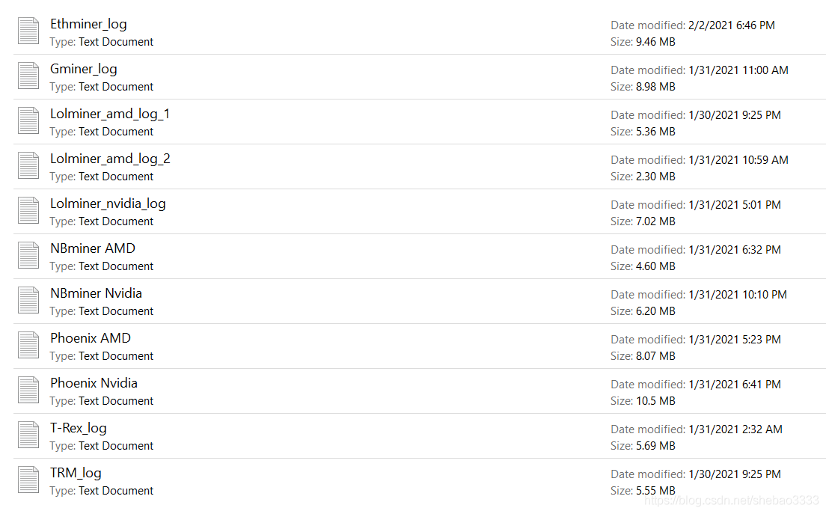Select the TRM_log document icon

click(x=28, y=480)
